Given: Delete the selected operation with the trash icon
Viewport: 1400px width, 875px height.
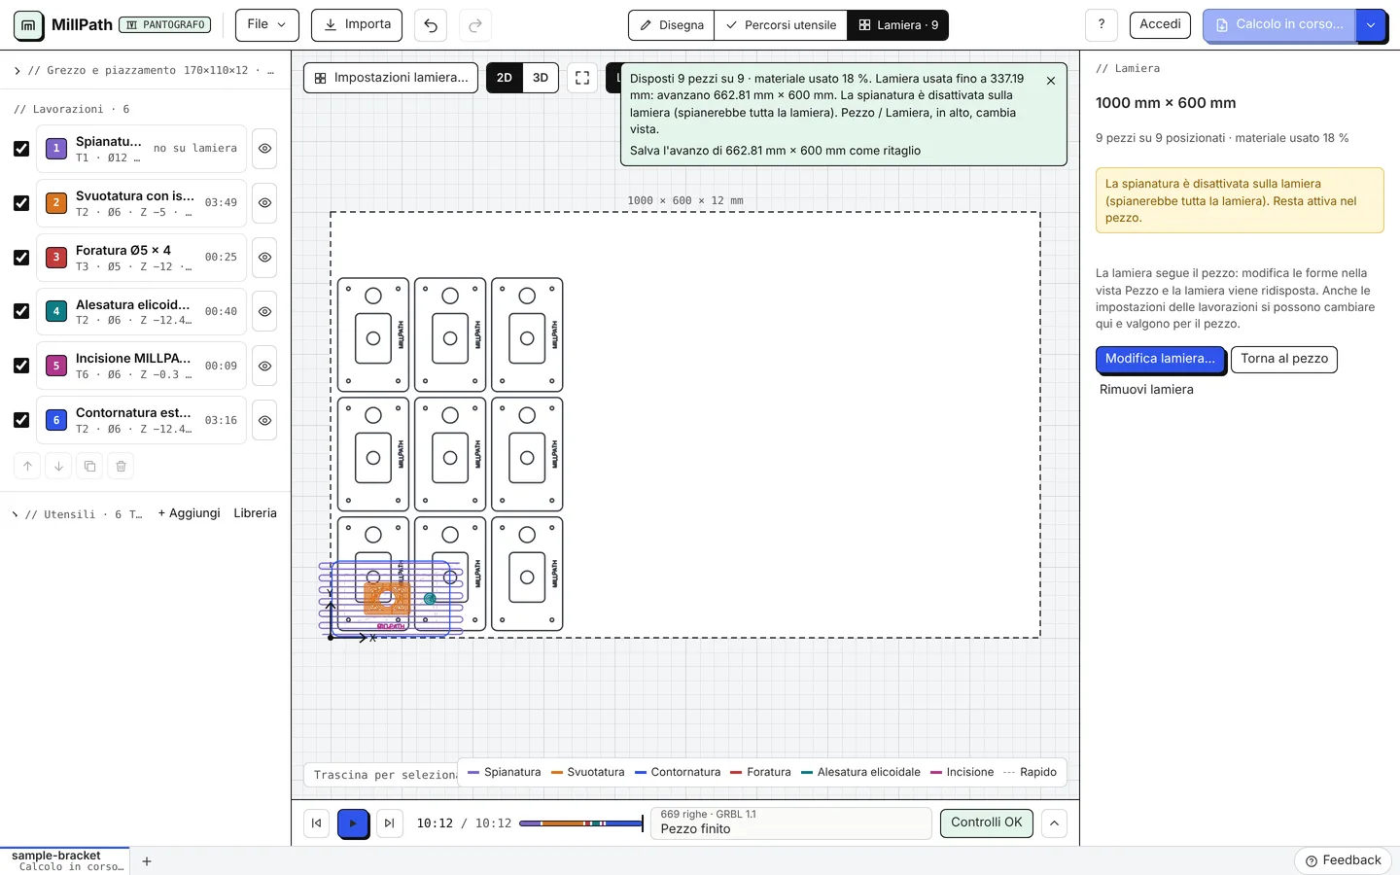Looking at the screenshot, I should click(121, 467).
